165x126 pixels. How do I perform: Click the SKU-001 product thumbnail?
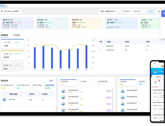coord(4,99)
